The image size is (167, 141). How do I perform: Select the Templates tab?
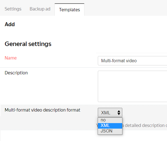point(69,10)
